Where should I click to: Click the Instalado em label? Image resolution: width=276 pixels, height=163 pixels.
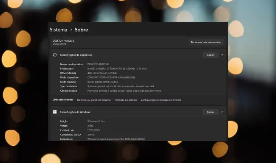point(67,130)
